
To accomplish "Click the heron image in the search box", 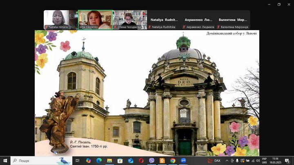I will coord(64,161).
